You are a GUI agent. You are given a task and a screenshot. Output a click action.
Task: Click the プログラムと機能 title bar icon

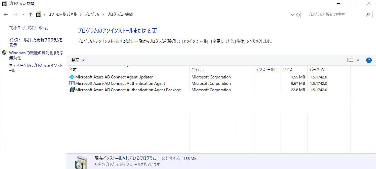4,4
